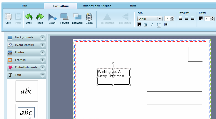Open the font color swatch
216x119 pixels.
click(x=139, y=25)
